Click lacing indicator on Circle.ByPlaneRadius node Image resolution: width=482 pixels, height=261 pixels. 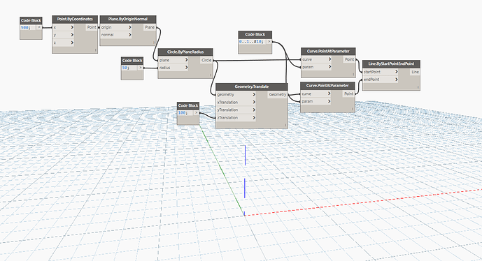pos(211,75)
